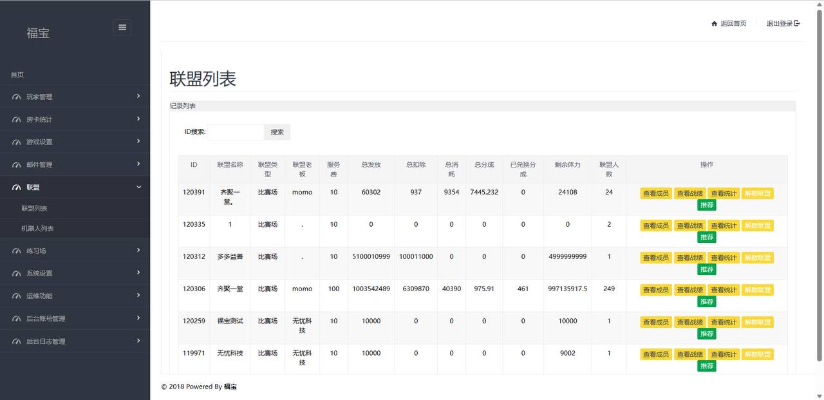This screenshot has width=824, height=400.
Task: Click the gauge icon beside 游戏设置
Action: (17, 142)
